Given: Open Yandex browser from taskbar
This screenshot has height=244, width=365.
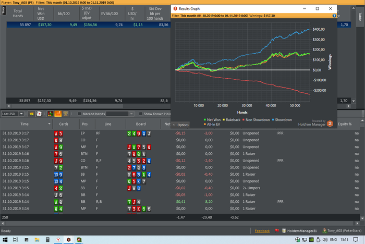Looking at the screenshot, I should (58, 240).
